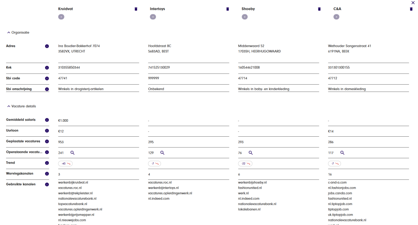
Task: Open magnifier next to Intertoys' 129 vacancies
Action: point(162,153)
